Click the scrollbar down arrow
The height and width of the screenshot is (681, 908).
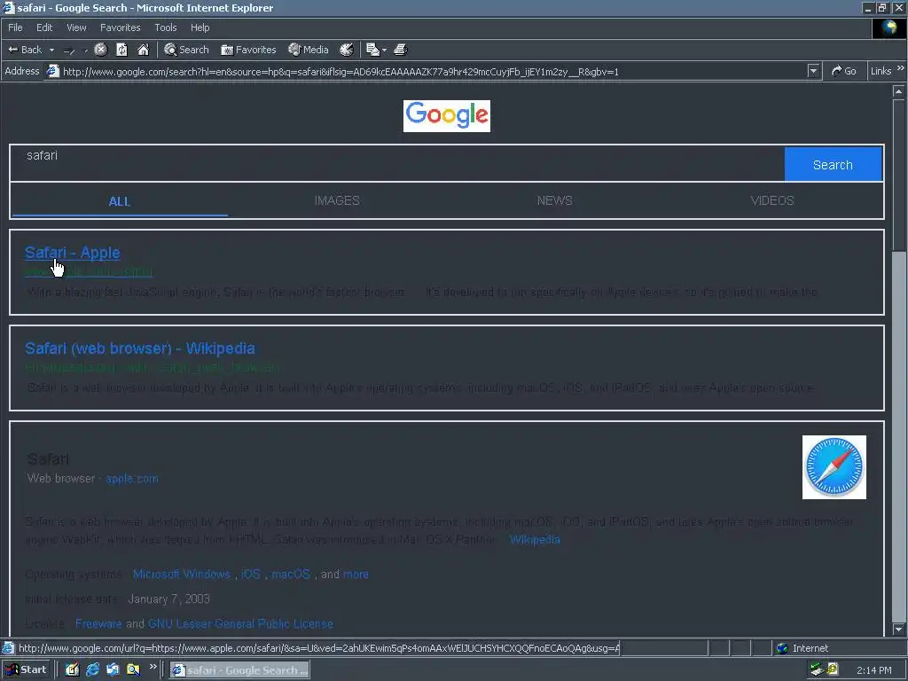coord(898,629)
